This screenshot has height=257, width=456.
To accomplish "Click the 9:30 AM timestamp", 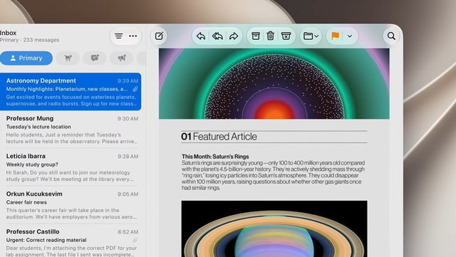I will click(128, 119).
